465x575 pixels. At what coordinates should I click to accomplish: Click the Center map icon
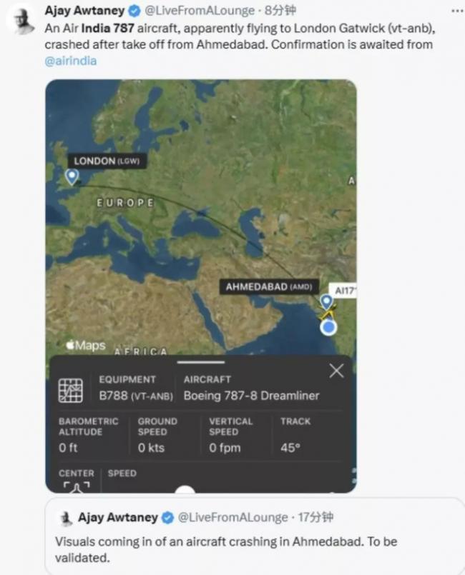tap(76, 486)
